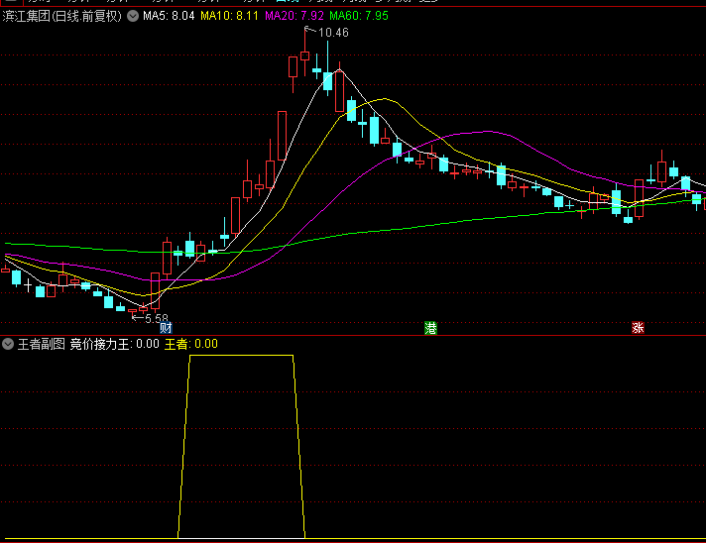Screen dimensions: 706x543
Task: Click the red 涨 marker icon
Action: click(638, 328)
